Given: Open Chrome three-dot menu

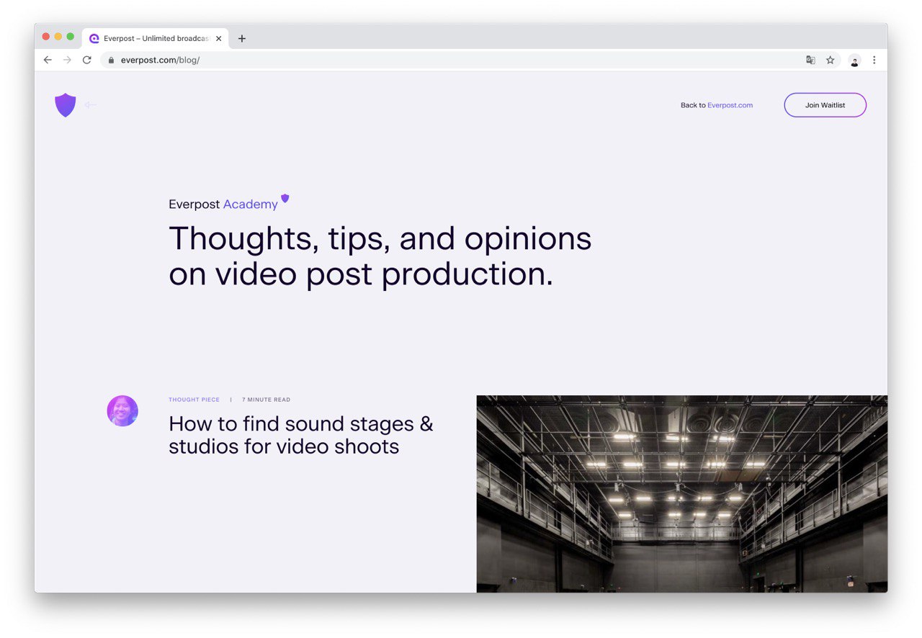Looking at the screenshot, I should click(x=874, y=60).
